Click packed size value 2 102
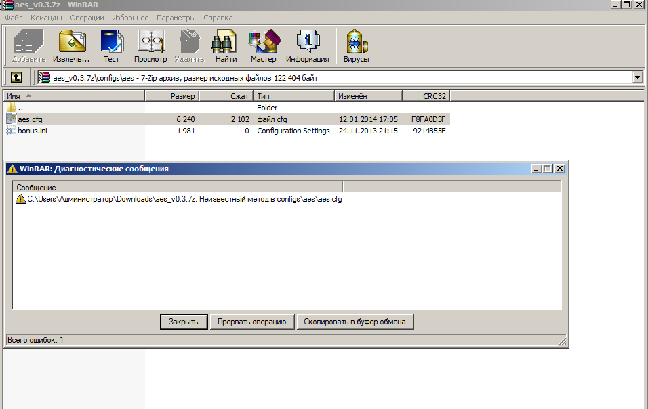Image resolution: width=648 pixels, height=409 pixels. click(240, 119)
